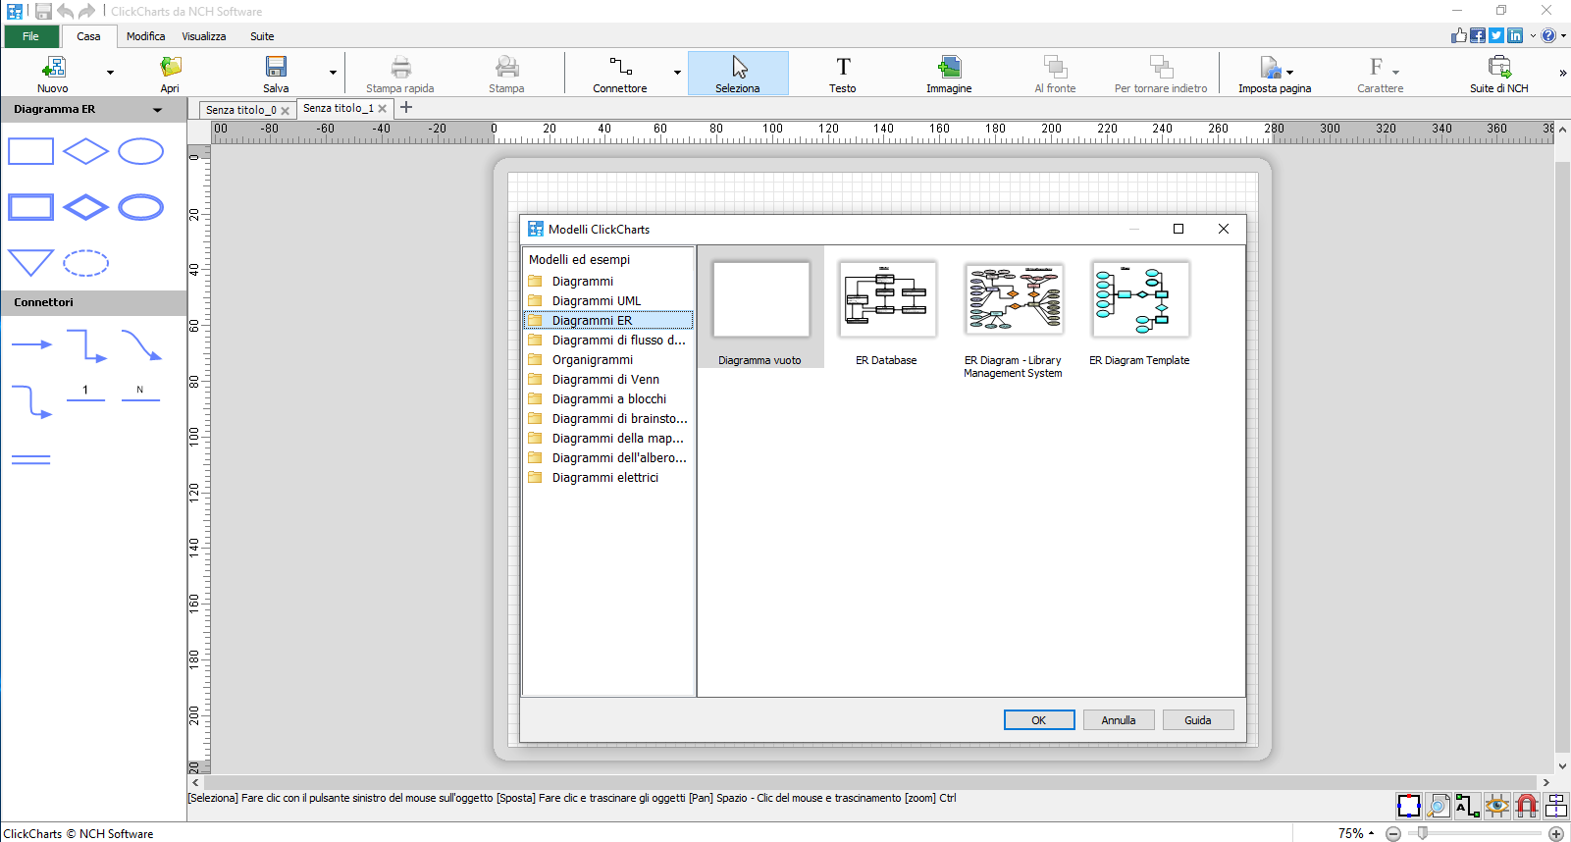Image resolution: width=1571 pixels, height=842 pixels.
Task: Choose the straight arrow connector
Action: (31, 344)
